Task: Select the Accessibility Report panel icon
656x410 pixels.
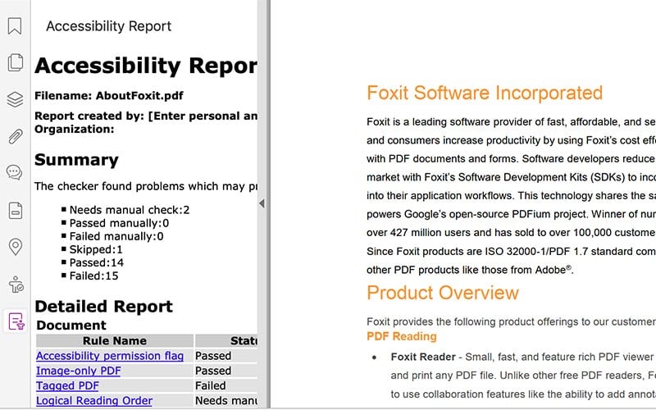Action: point(16,321)
